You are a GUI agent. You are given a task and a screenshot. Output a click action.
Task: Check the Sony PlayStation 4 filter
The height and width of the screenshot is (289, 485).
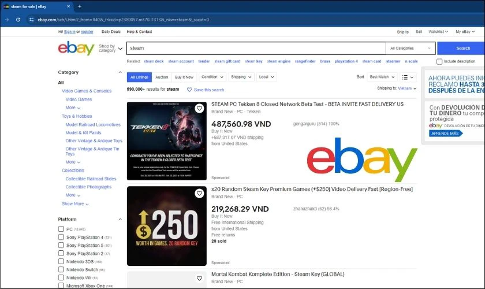[x=61, y=237]
